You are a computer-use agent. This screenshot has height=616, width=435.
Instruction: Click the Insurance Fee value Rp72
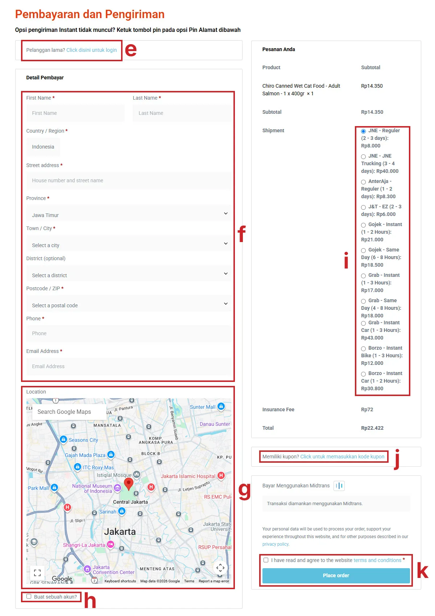pos(367,409)
